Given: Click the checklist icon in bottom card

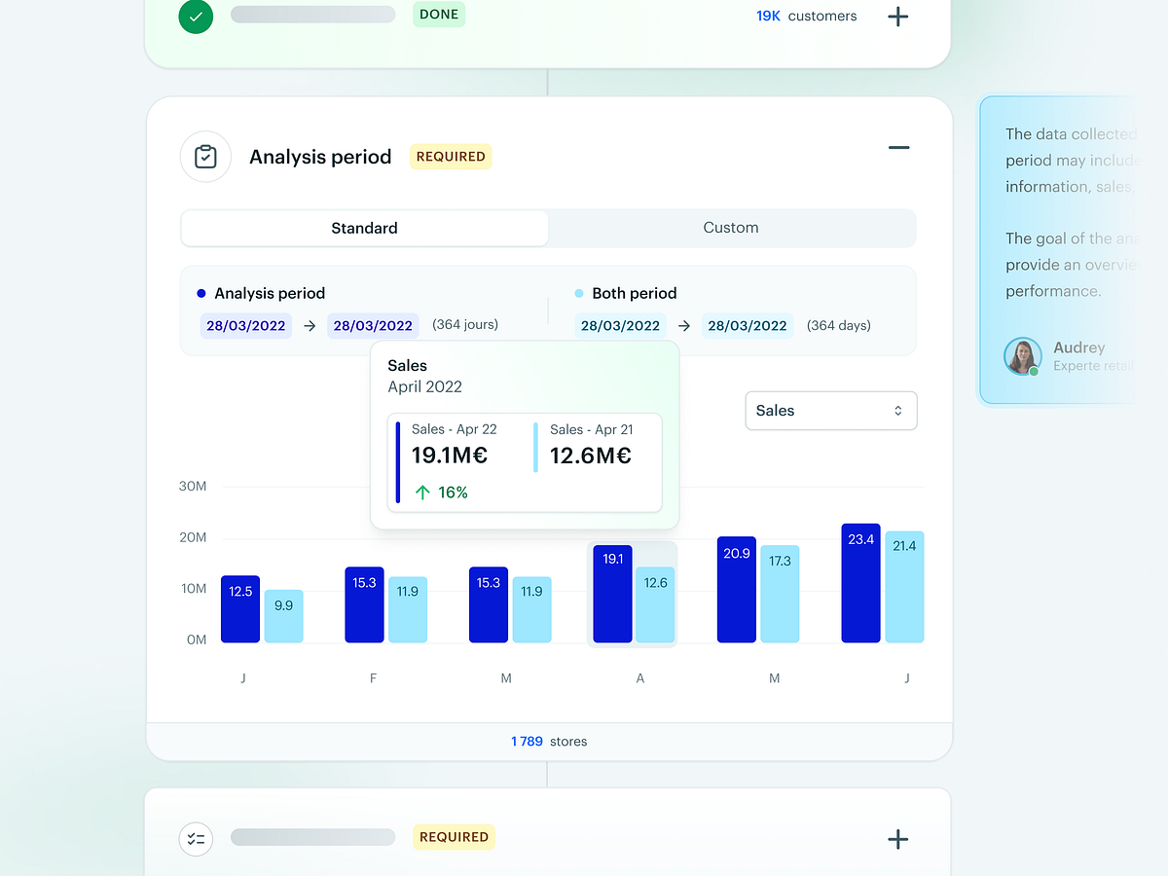Looking at the screenshot, I should point(196,838).
